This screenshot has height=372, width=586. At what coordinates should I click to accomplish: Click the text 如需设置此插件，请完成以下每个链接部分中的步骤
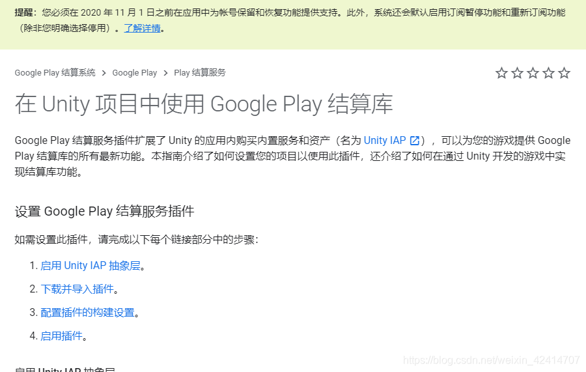(137, 239)
